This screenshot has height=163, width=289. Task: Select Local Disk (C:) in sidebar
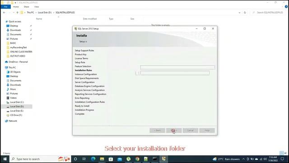pos(17,102)
